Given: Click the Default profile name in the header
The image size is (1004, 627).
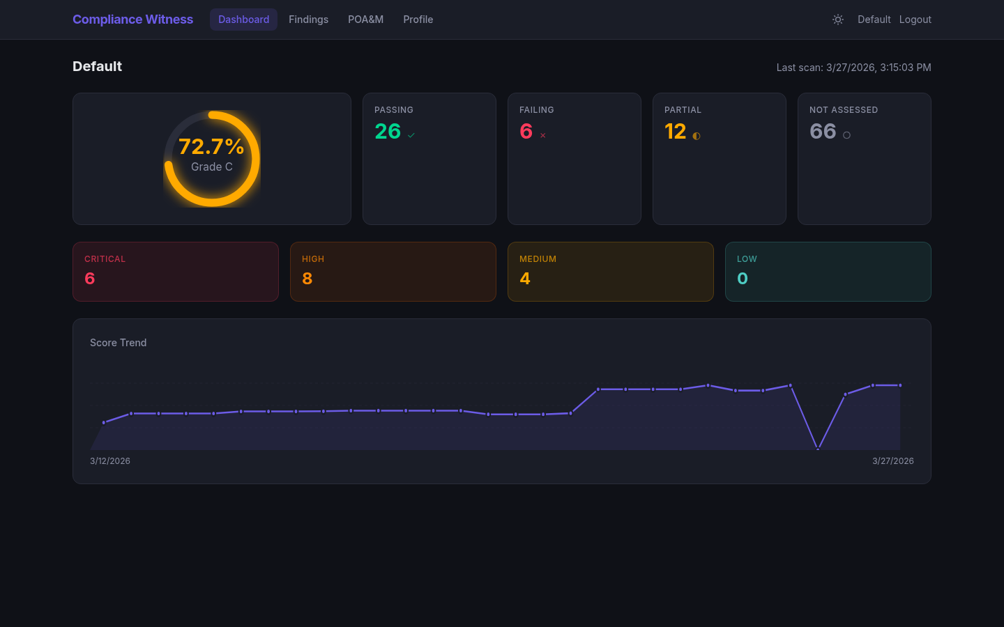Looking at the screenshot, I should [874, 20].
